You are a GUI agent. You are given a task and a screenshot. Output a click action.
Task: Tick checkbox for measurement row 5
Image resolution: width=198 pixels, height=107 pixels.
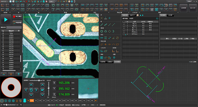(x=124, y=32)
